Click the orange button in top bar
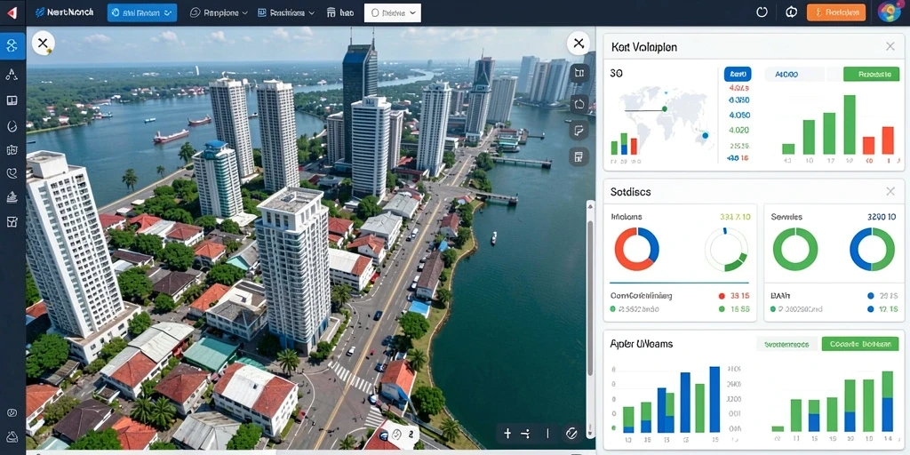The image size is (910, 455). pyautogui.click(x=835, y=12)
